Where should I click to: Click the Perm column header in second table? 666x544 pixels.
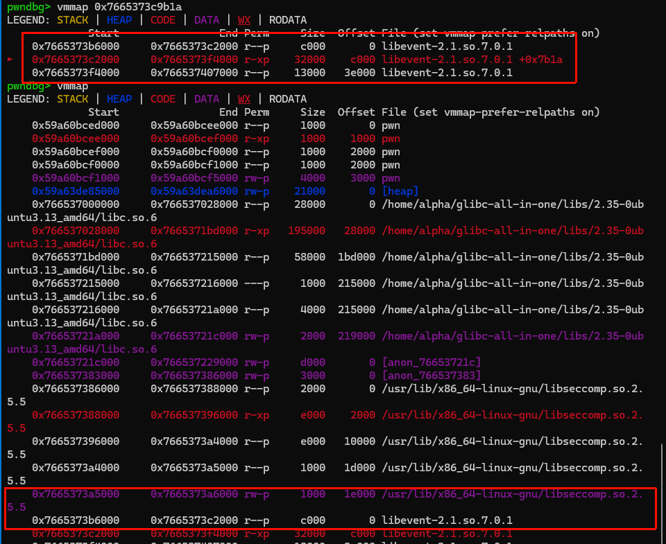(x=257, y=112)
